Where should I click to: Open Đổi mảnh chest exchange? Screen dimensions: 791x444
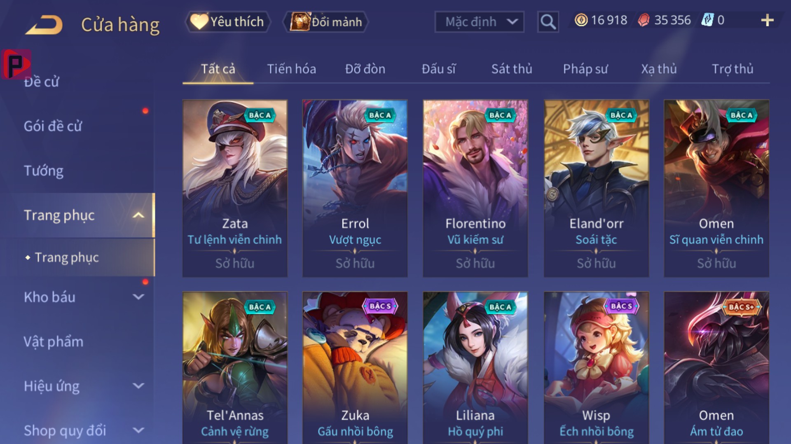325,21
